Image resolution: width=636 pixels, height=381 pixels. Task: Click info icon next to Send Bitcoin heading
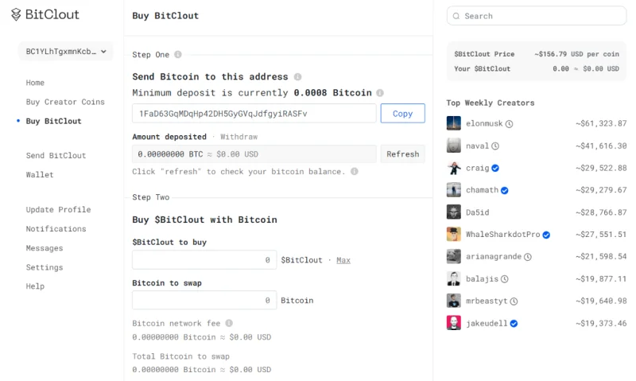pyautogui.click(x=297, y=76)
